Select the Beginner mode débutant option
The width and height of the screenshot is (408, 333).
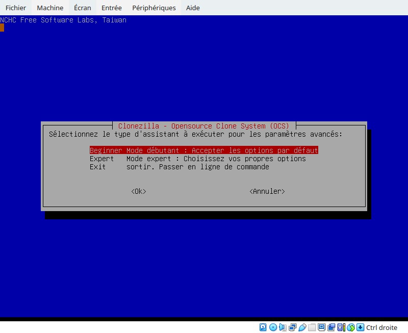203,150
